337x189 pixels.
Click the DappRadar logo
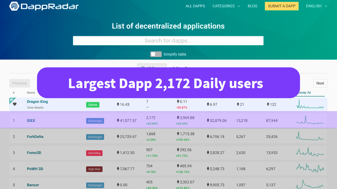pyautogui.click(x=44, y=6)
